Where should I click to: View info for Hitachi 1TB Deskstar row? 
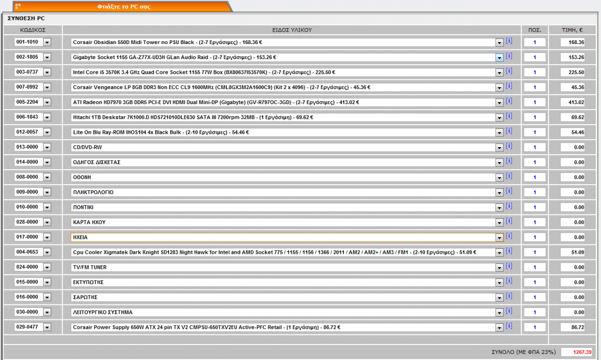coord(509,116)
